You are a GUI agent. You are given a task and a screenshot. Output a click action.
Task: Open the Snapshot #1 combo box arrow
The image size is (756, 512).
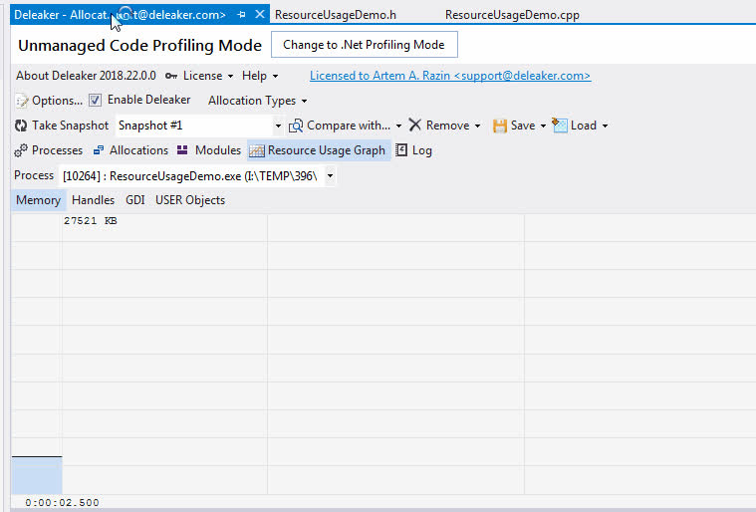[278, 127]
